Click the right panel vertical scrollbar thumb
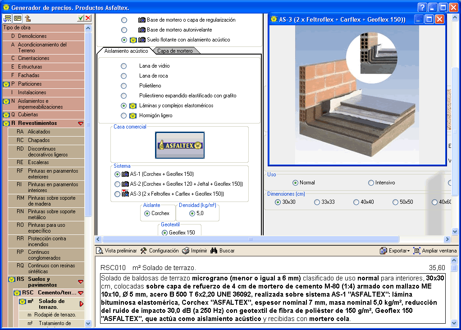 (455, 132)
